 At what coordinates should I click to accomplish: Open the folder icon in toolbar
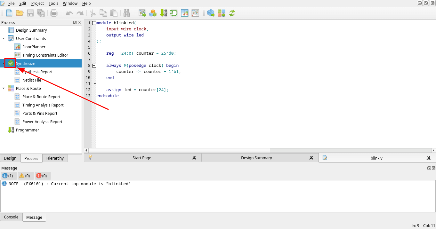20,13
